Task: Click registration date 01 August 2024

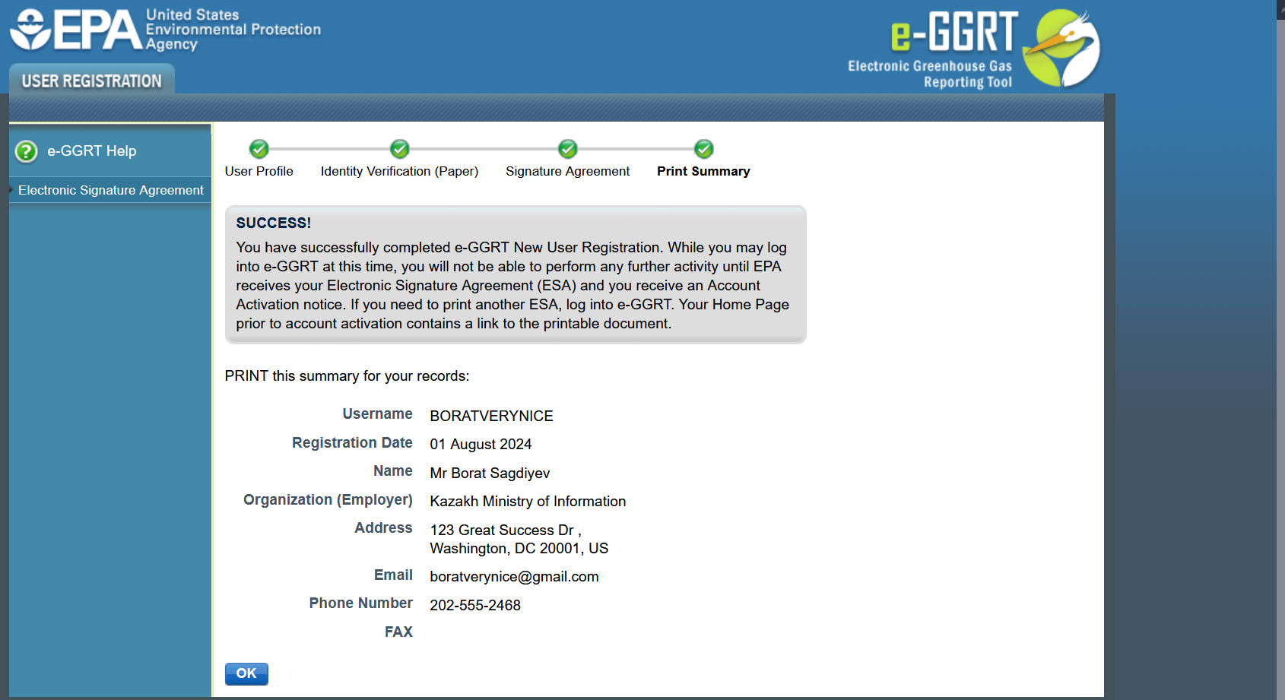Action: [481, 444]
